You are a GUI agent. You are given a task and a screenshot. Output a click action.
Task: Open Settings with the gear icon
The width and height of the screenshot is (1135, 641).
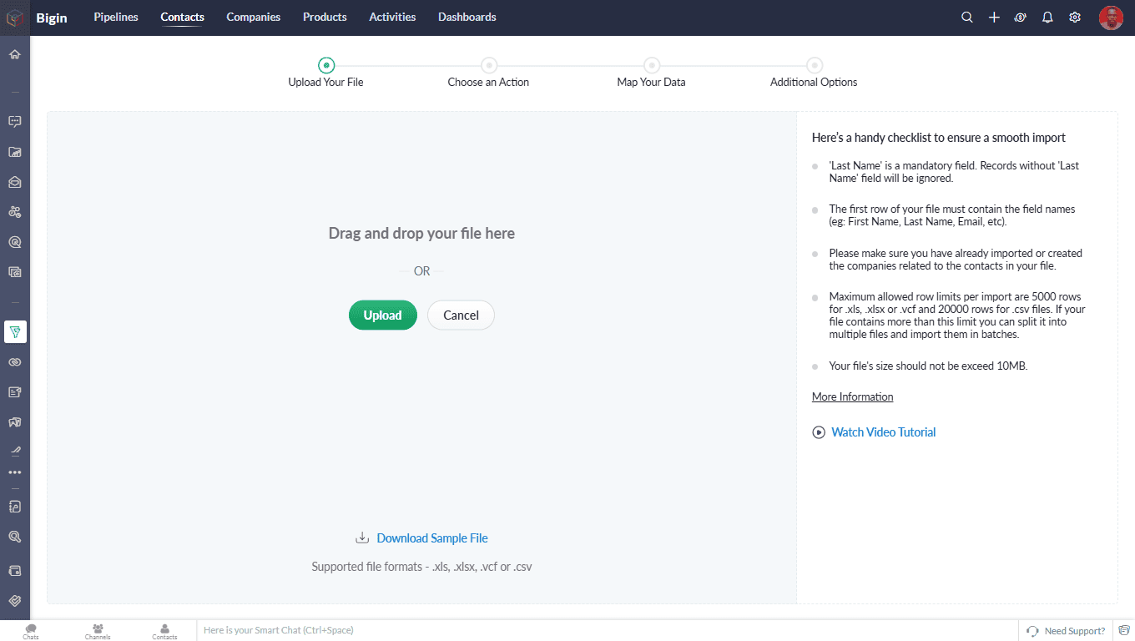coord(1075,18)
